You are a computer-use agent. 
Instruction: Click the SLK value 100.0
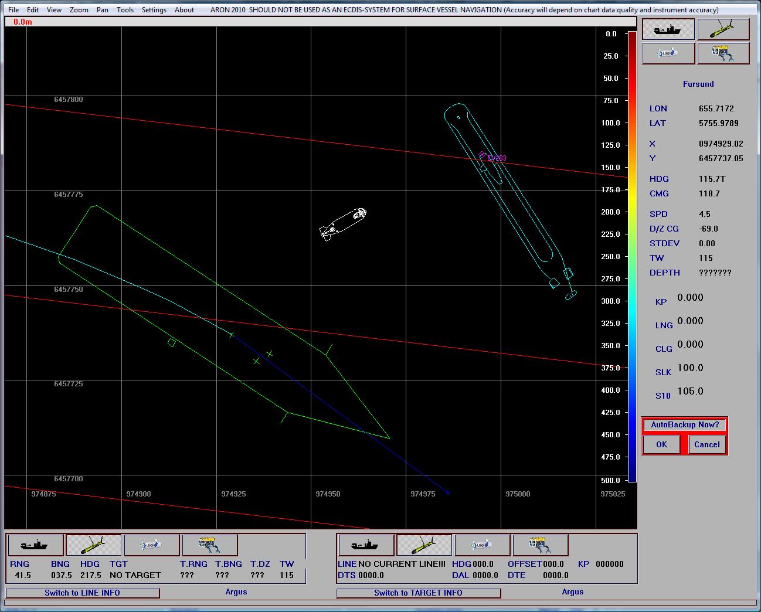(x=690, y=368)
